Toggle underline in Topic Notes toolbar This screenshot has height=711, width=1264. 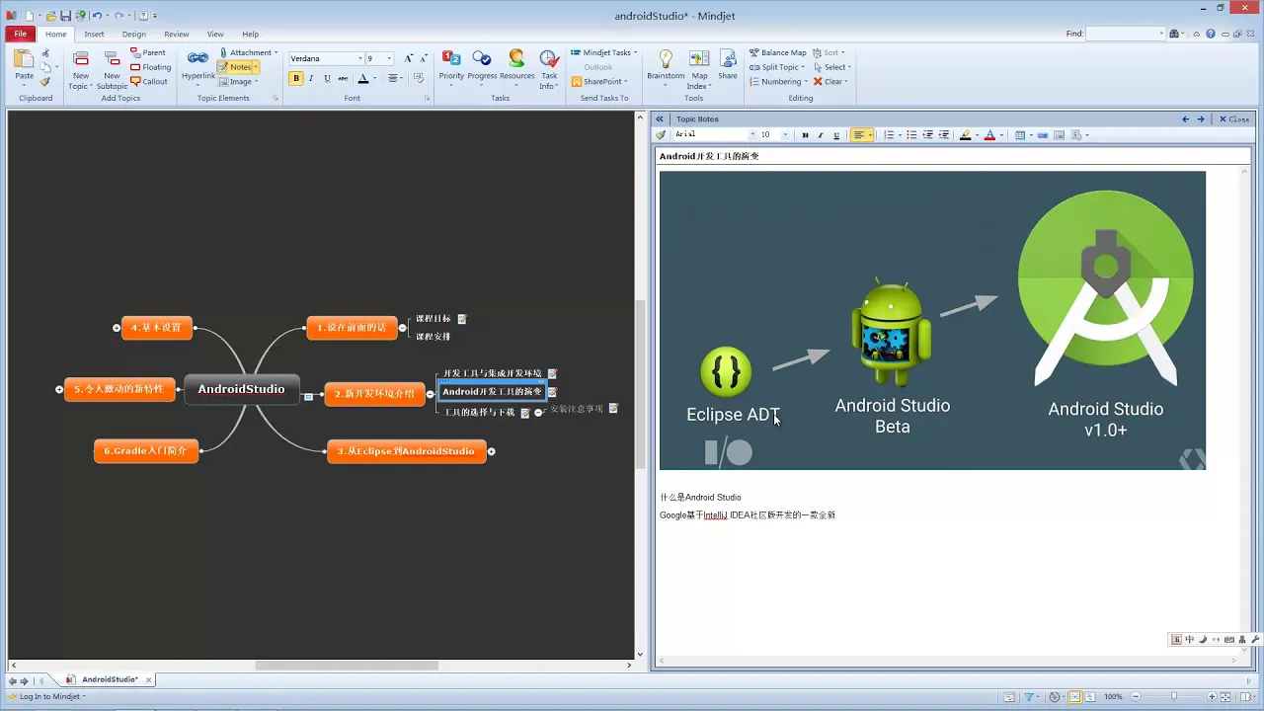tap(836, 134)
